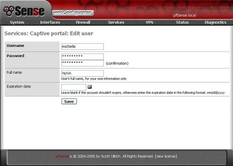Focus the empty Expiration date field
Image resolution: width=233 pixels, height=166 pixels.
(x=74, y=87)
